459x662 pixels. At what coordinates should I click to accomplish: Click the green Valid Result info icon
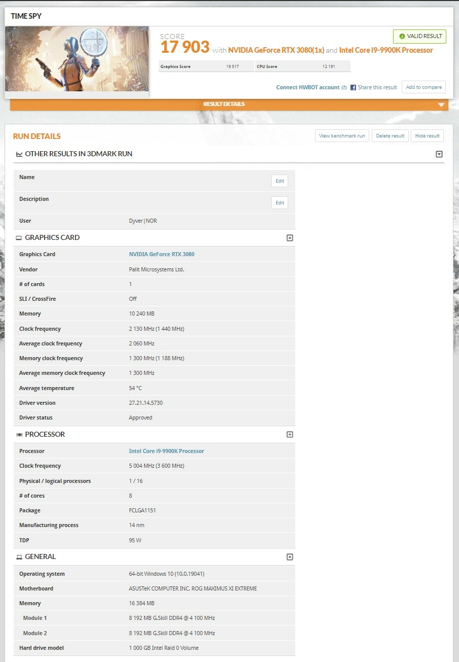402,37
